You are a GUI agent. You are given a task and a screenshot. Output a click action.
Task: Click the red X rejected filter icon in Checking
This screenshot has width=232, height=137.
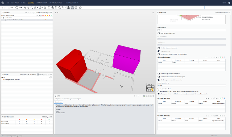[49, 16]
